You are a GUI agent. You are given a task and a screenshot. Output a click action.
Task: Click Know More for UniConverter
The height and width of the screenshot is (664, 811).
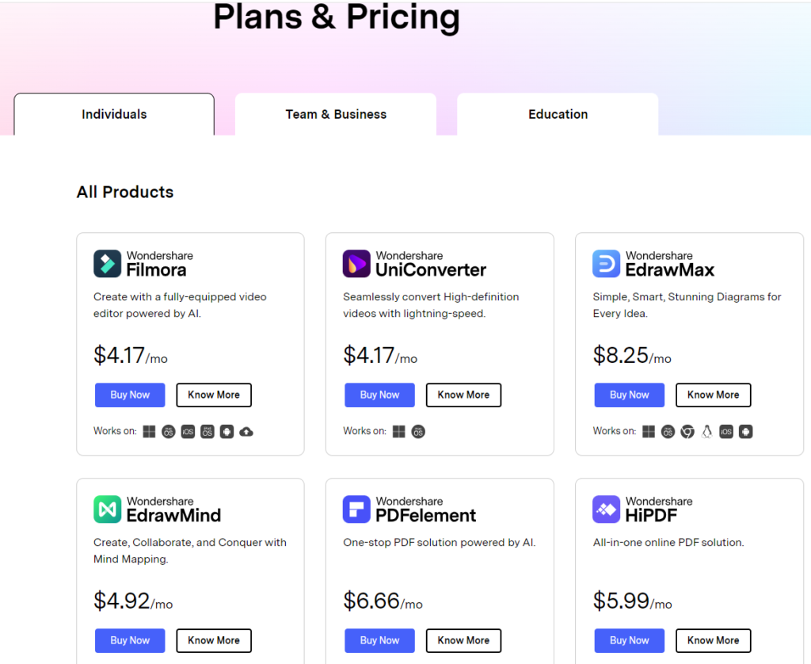[463, 395]
